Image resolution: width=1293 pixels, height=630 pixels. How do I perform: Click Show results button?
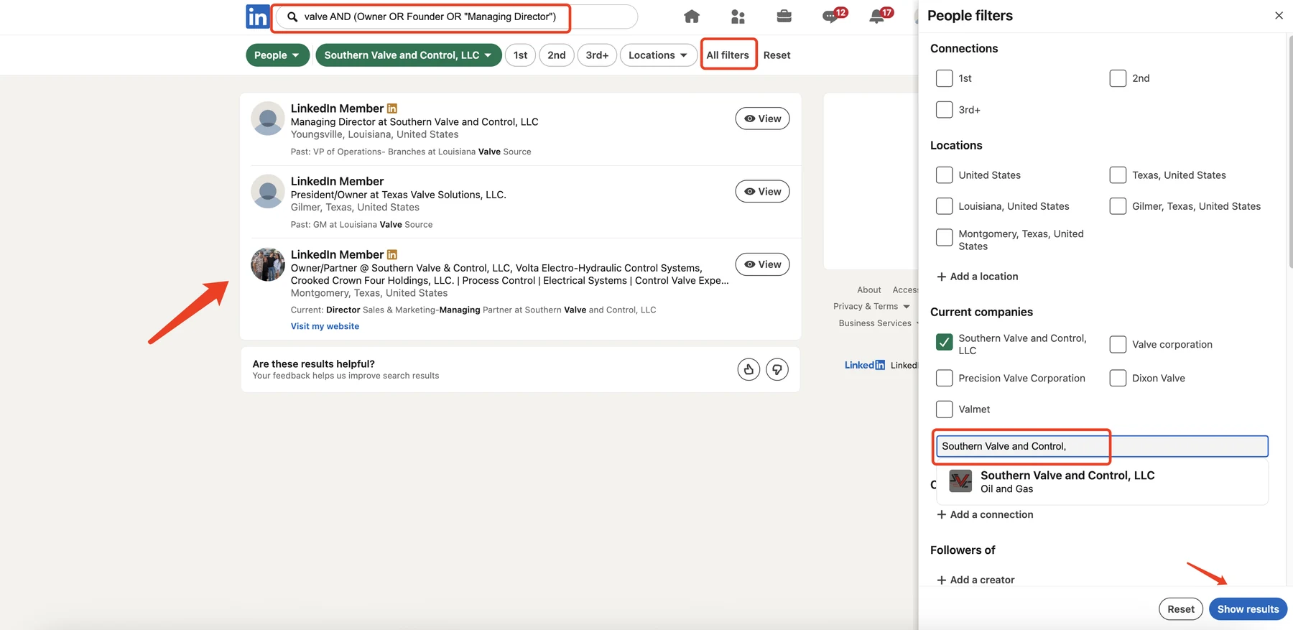[x=1248, y=609]
